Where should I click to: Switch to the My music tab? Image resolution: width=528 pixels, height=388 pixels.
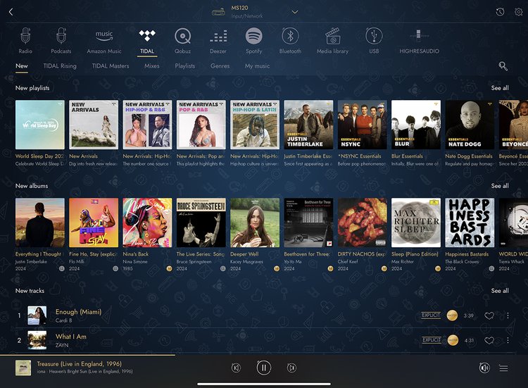(x=257, y=66)
